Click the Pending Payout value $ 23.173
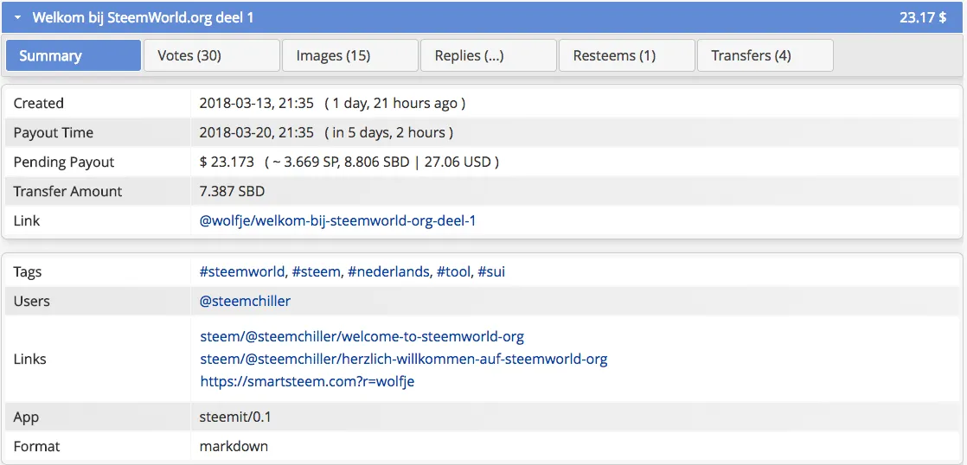Image resolution: width=967 pixels, height=465 pixels. tap(227, 162)
